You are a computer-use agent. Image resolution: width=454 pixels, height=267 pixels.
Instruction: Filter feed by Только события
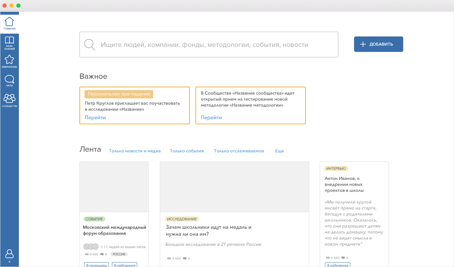pyautogui.click(x=187, y=151)
